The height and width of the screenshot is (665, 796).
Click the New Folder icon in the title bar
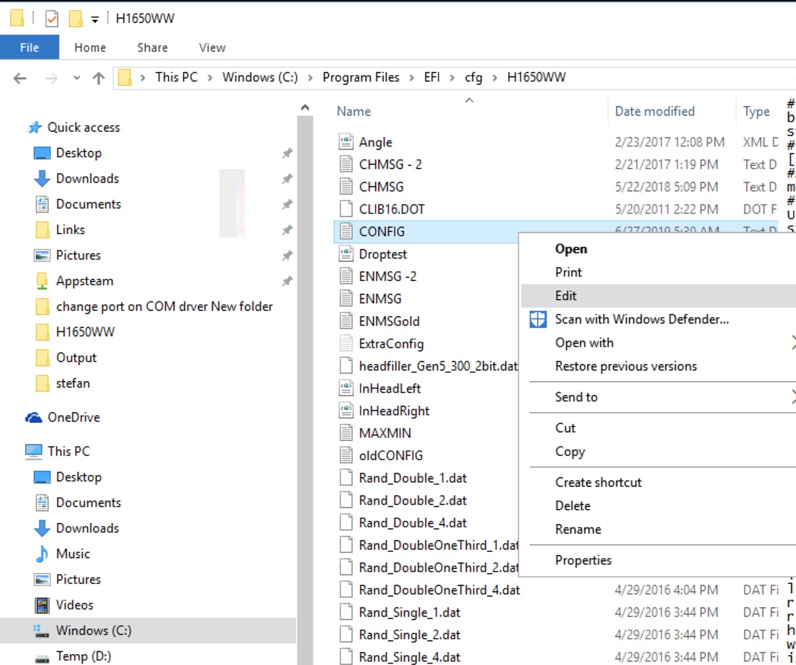[x=76, y=19]
